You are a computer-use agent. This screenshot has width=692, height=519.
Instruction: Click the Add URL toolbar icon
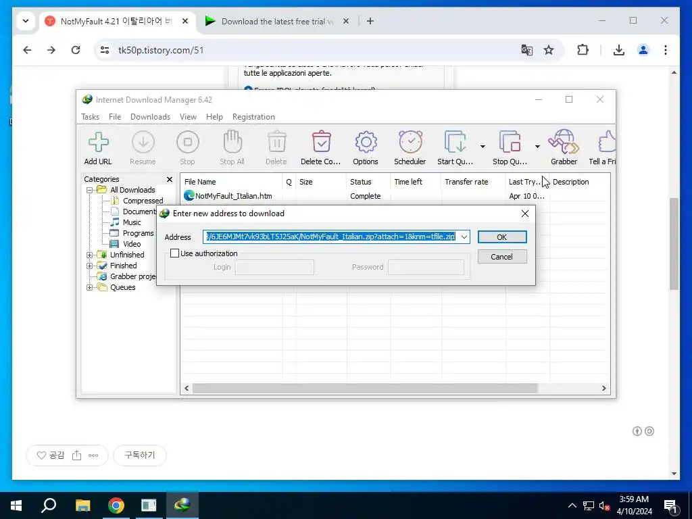click(x=98, y=148)
